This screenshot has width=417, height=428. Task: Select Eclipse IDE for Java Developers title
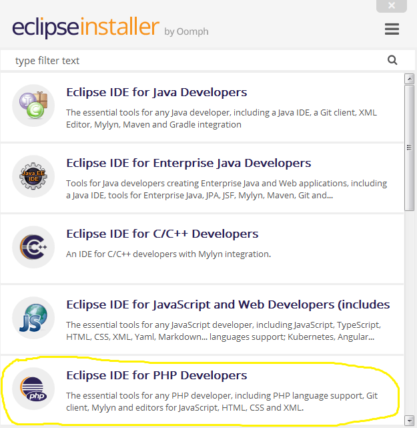[x=157, y=92]
